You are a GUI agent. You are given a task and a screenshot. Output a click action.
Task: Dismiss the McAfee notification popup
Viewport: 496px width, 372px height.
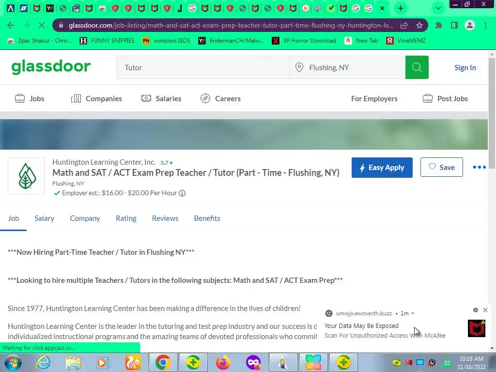click(485, 310)
